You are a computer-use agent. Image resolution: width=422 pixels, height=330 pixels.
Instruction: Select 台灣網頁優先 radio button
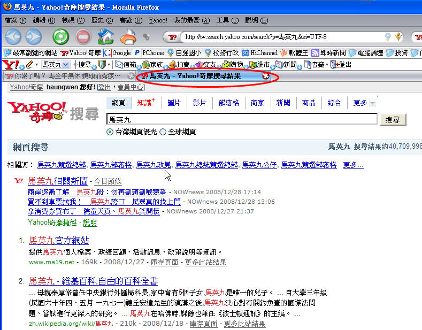click(110, 132)
